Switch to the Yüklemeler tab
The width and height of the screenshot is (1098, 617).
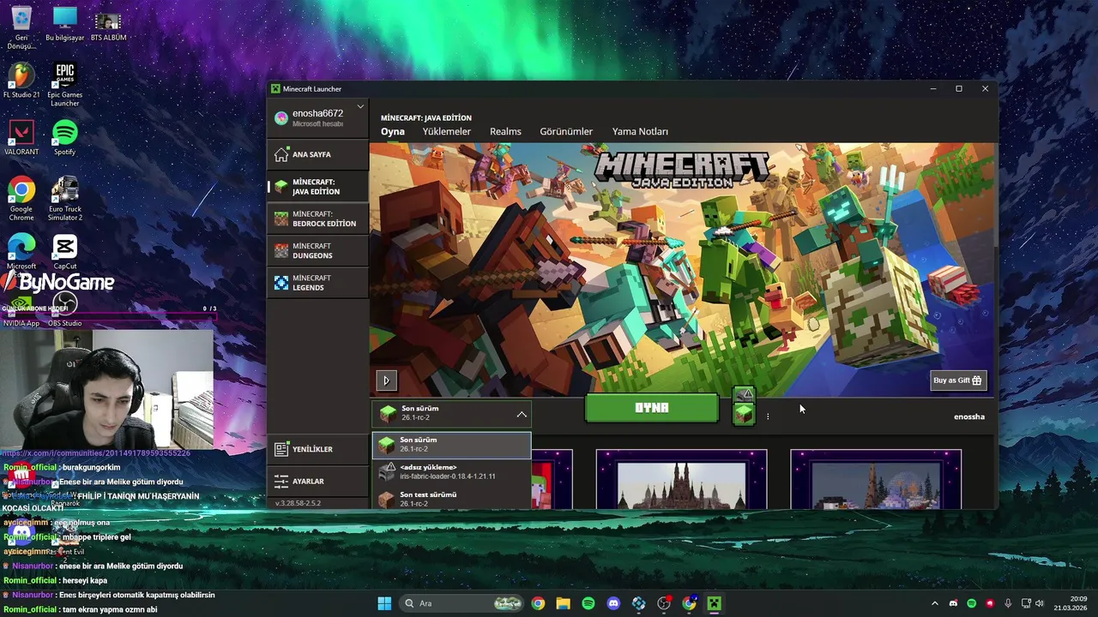click(x=447, y=131)
